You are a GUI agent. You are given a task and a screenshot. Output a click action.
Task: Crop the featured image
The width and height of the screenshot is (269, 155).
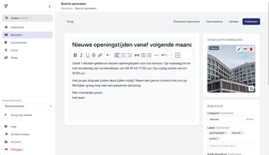click(251, 89)
